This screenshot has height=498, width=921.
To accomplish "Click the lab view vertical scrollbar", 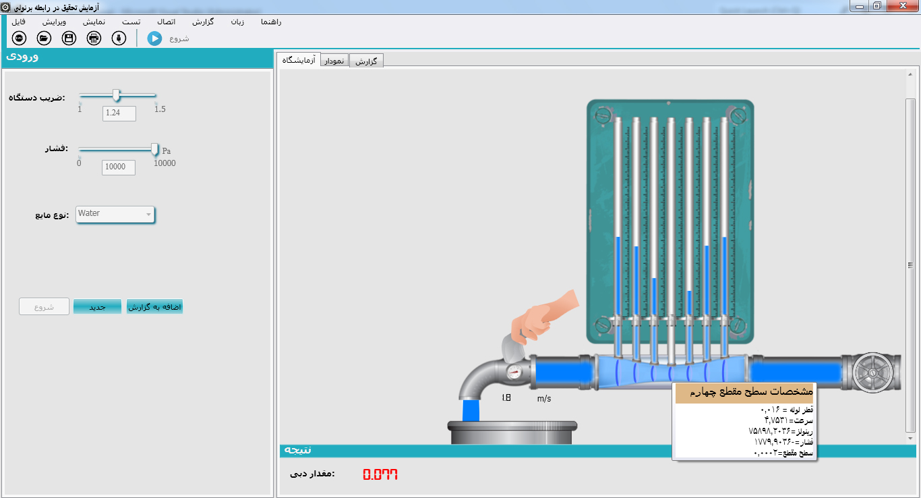I will [910, 265].
